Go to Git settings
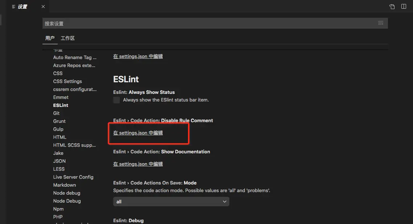Image resolution: width=413 pixels, height=224 pixels. (56, 113)
